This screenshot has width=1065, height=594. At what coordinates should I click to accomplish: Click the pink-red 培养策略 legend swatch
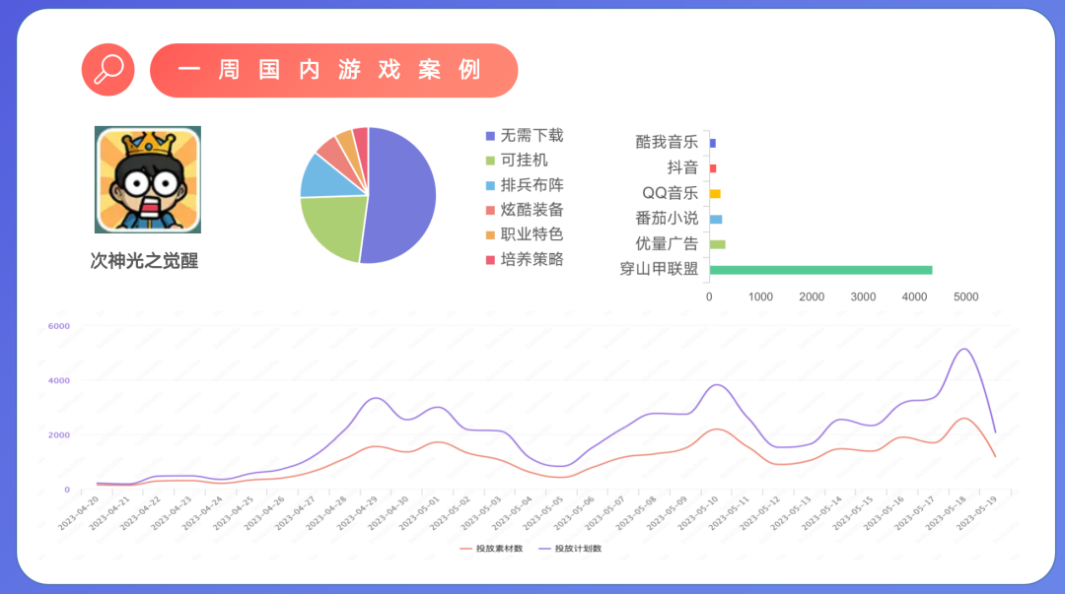tap(490, 260)
